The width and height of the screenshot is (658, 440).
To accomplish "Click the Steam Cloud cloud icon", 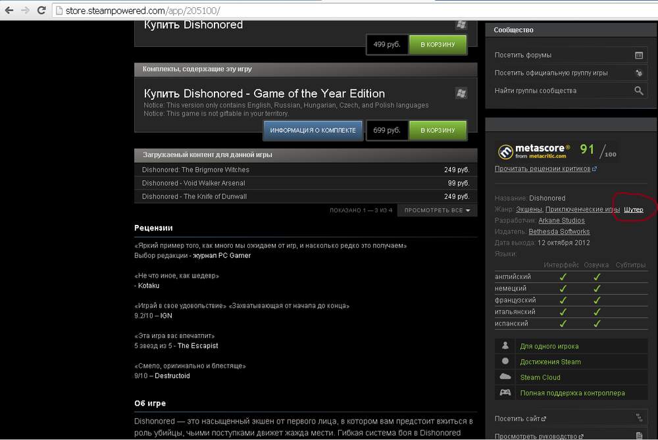I will click(x=505, y=377).
